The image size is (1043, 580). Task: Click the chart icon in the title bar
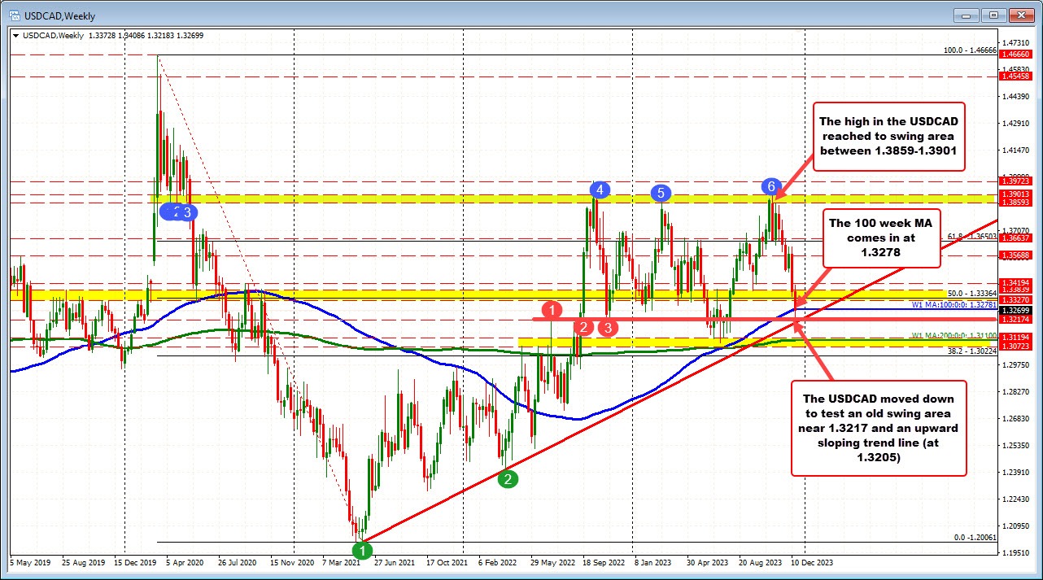pos(16,15)
